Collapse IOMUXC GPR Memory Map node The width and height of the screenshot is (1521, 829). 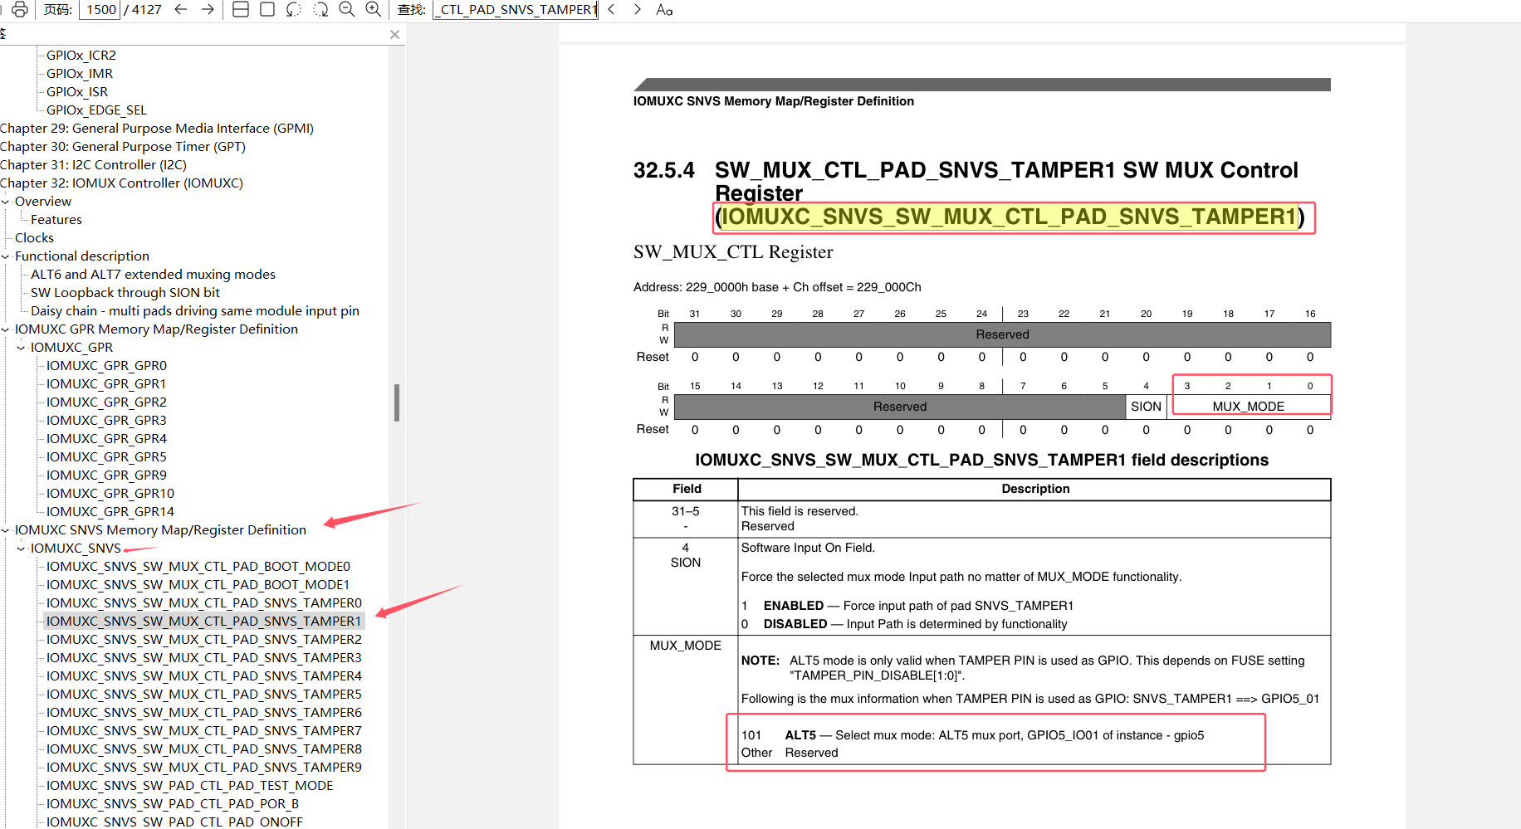[x=6, y=329]
